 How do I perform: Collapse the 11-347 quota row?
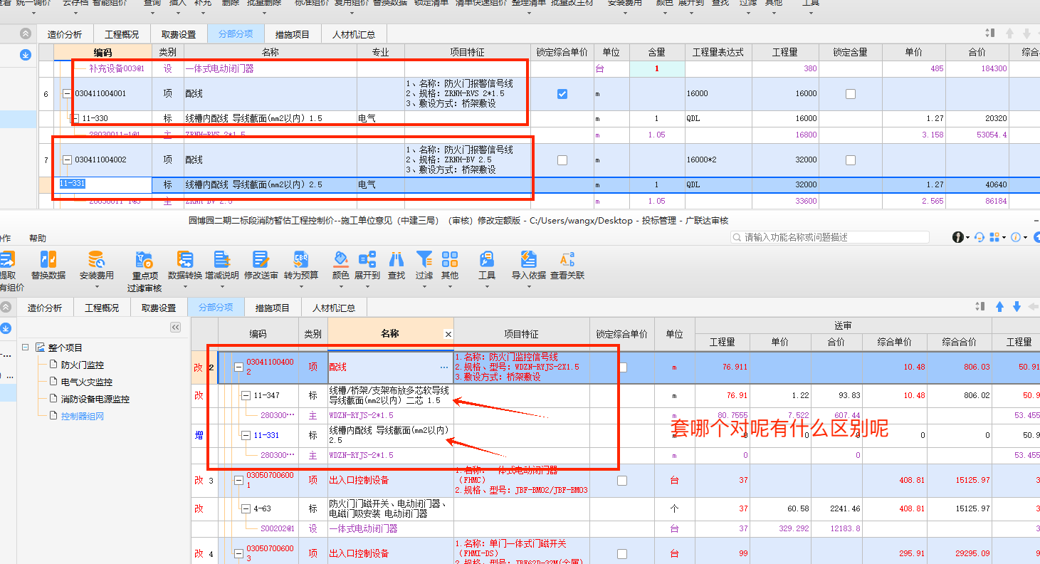coord(246,395)
